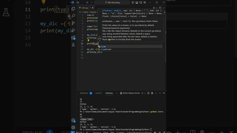Maximize the panel with the chevron-up icon
The image size is (237, 133).
160,93
